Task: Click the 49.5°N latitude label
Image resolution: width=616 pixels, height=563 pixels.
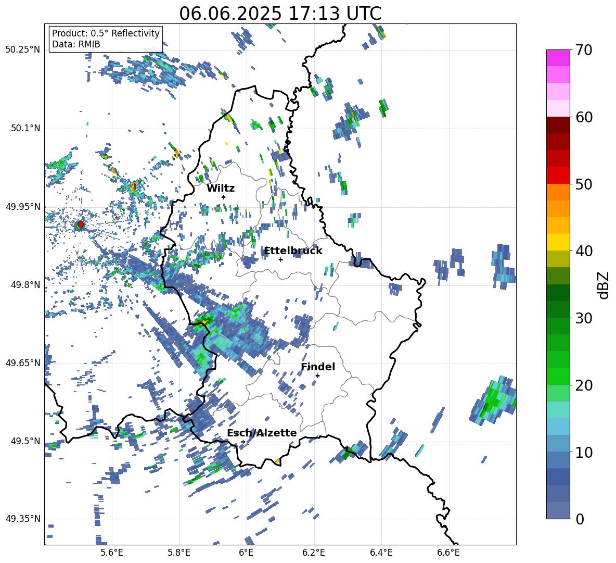Action: [26, 441]
